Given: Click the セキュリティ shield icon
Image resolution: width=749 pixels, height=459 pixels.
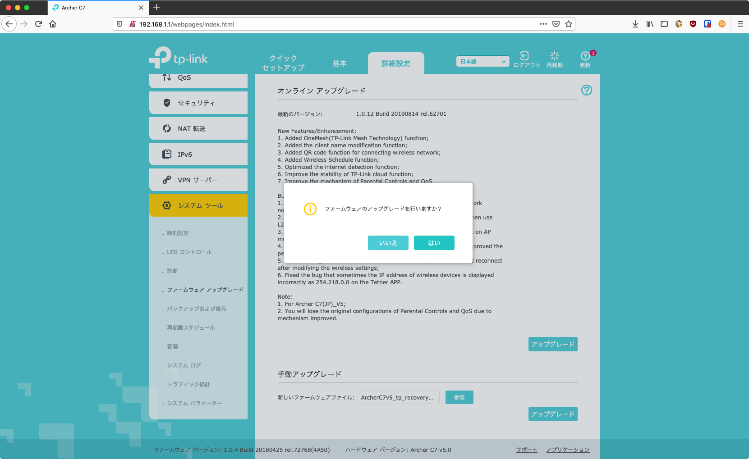Looking at the screenshot, I should tap(167, 103).
